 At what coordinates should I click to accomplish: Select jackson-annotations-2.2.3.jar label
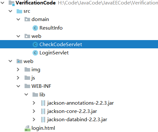tap(80, 103)
